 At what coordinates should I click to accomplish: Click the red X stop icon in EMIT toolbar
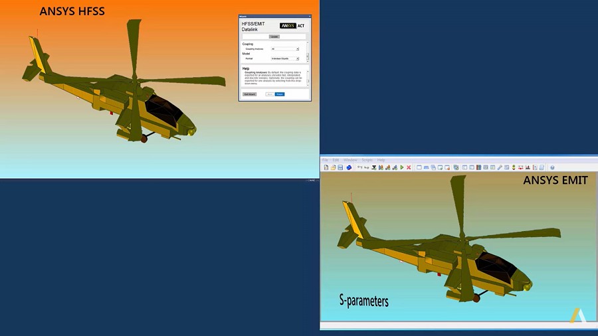click(x=409, y=167)
